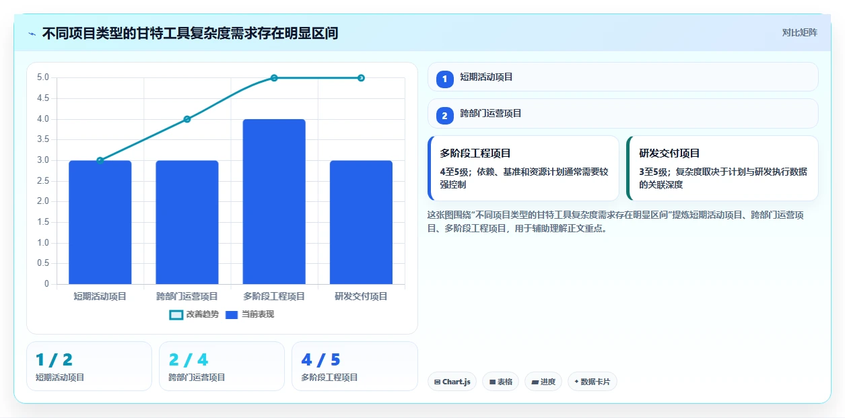Click the x-axis label 跨部门运营项目
Image resolution: width=845 pixels, height=418 pixels.
187,296
